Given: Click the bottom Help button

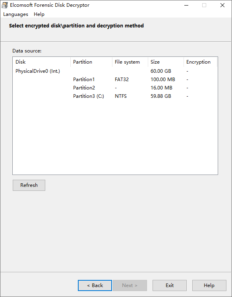Looking at the screenshot, I should pyautogui.click(x=209, y=285).
